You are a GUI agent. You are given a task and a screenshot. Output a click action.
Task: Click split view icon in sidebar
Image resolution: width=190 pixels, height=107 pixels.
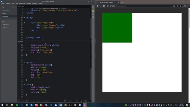coord(15,7)
